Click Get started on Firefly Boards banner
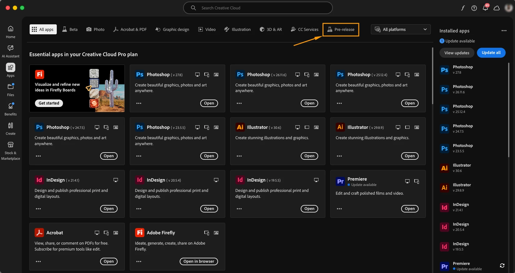 (49, 103)
